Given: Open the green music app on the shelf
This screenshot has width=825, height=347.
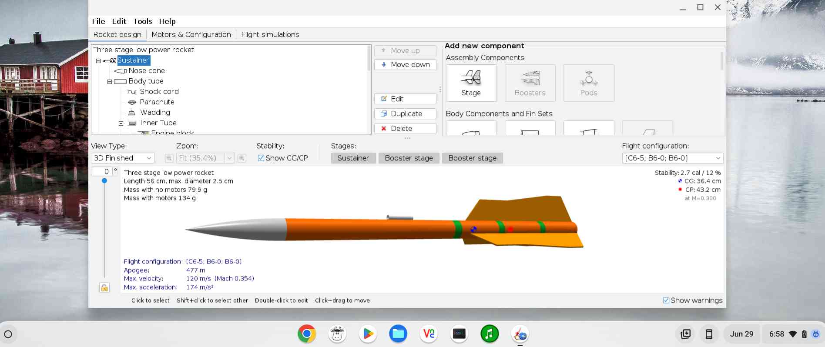Looking at the screenshot, I should (490, 334).
